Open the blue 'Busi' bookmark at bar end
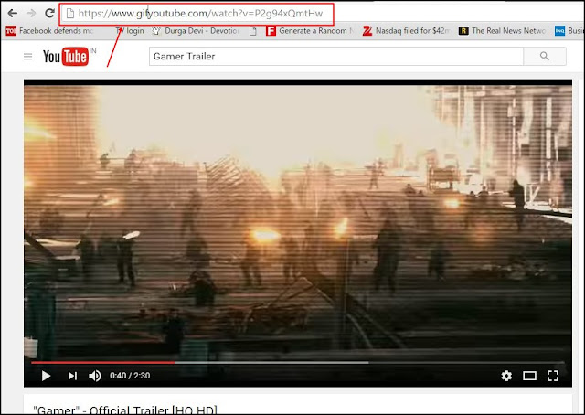This screenshot has width=585, height=415. coord(569,31)
